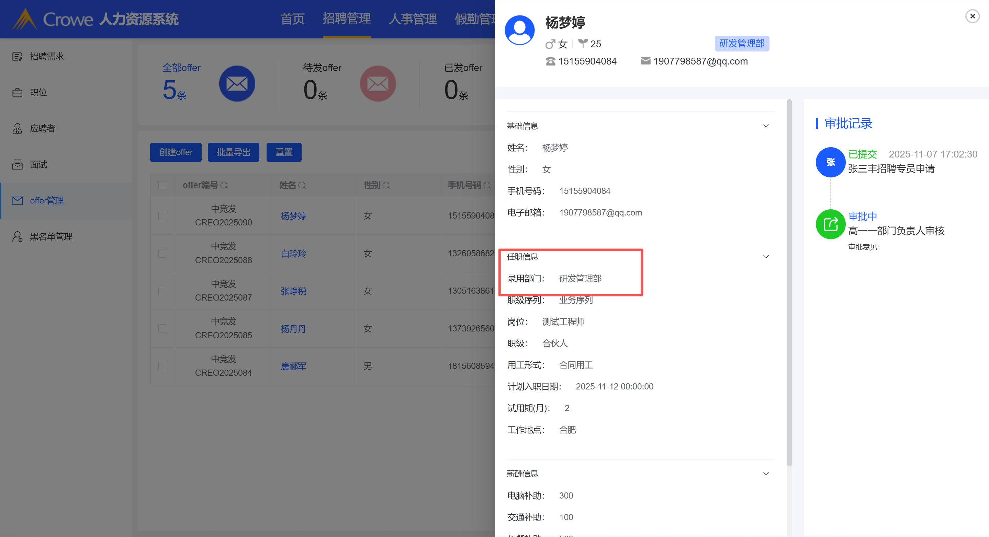Click the red 待发offer mail icon
The width and height of the screenshot is (989, 537).
(378, 84)
